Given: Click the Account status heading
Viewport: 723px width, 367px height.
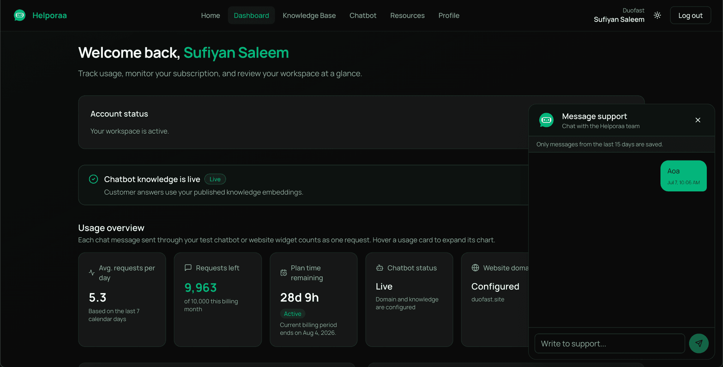Looking at the screenshot, I should coord(119,114).
